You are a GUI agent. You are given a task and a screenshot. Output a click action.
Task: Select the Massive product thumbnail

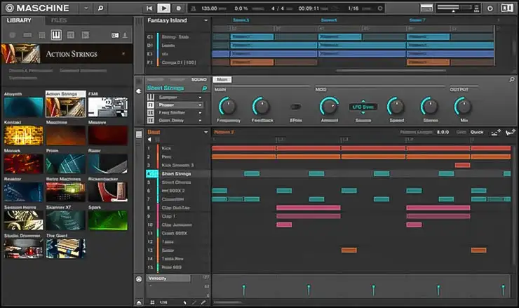point(108,135)
